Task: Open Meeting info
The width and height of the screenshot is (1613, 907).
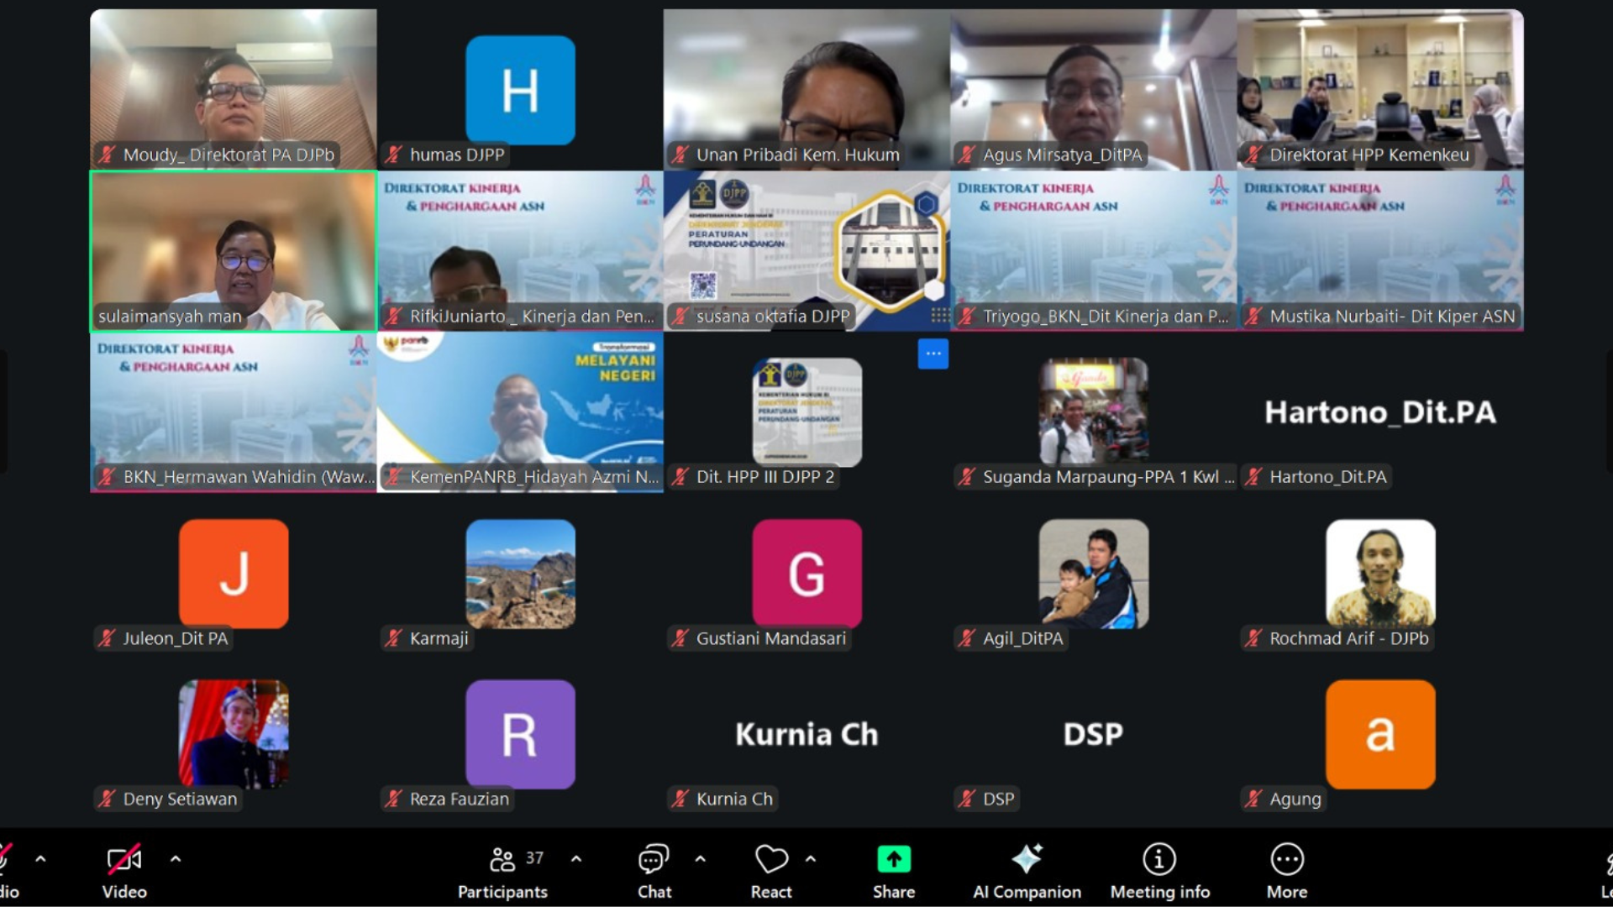Action: 1159,859
